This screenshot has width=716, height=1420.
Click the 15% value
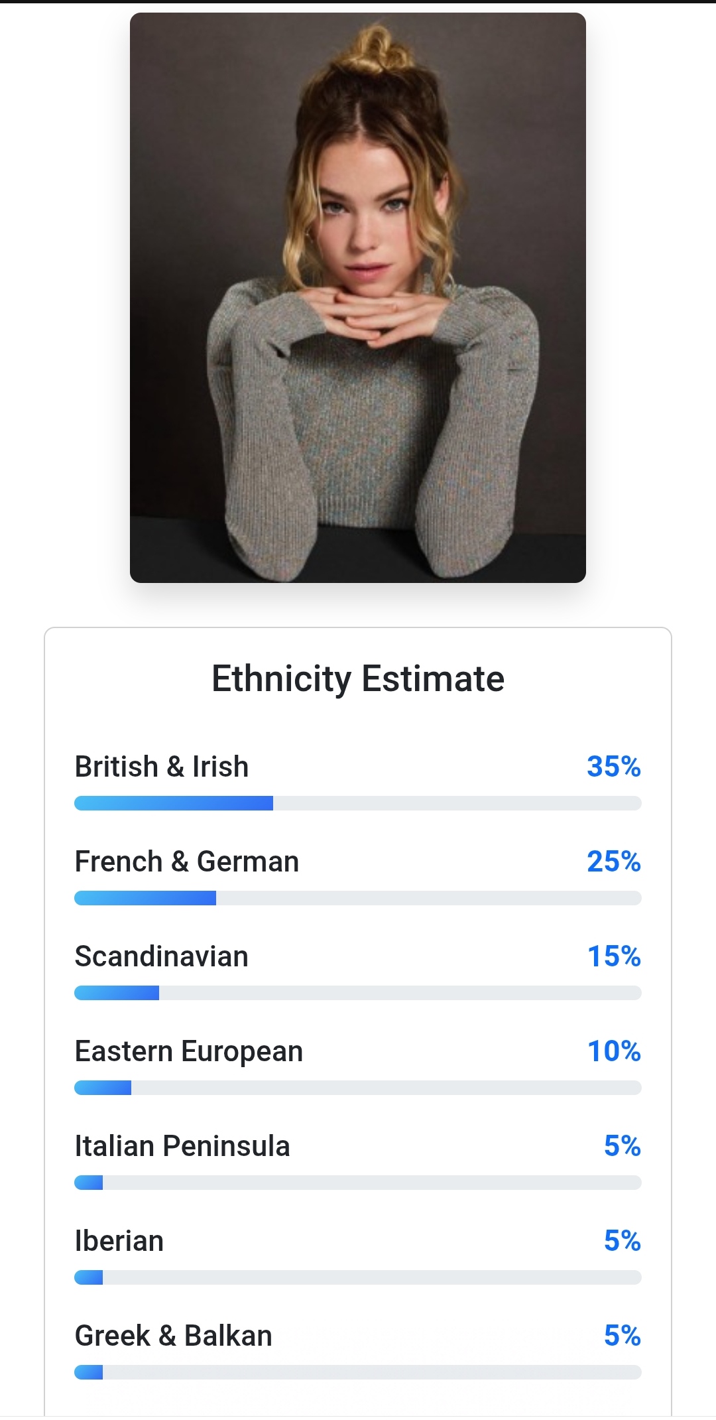click(613, 956)
